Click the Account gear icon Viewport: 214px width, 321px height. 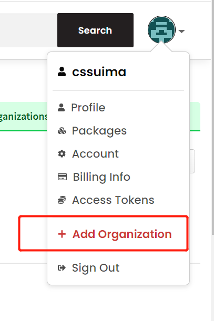pos(62,154)
